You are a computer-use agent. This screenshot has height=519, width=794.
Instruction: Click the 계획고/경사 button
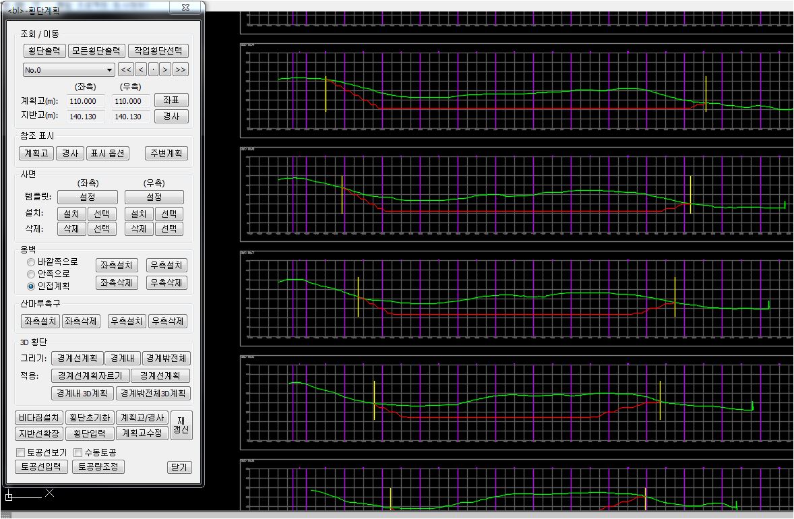coord(142,418)
